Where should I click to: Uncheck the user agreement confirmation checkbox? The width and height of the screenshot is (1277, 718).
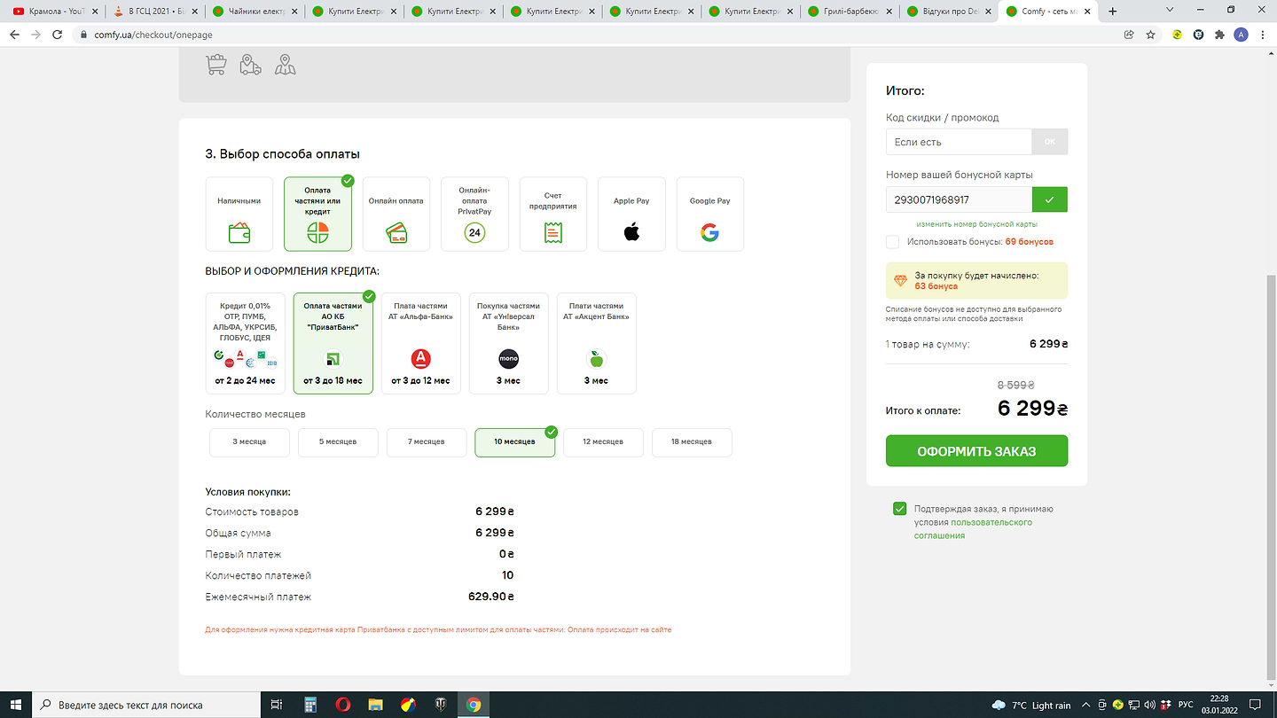pyautogui.click(x=899, y=509)
